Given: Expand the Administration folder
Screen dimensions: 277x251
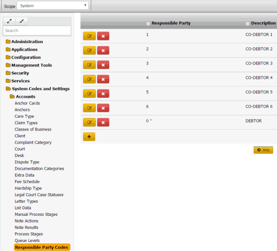Looking at the screenshot, I should click(x=27, y=42).
